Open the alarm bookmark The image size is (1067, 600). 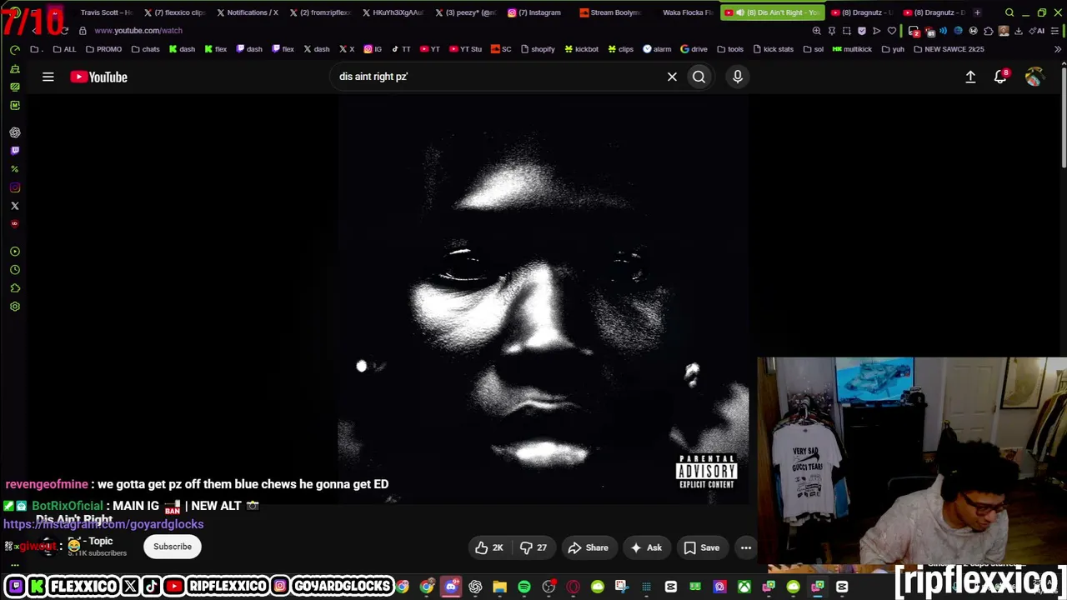point(657,49)
